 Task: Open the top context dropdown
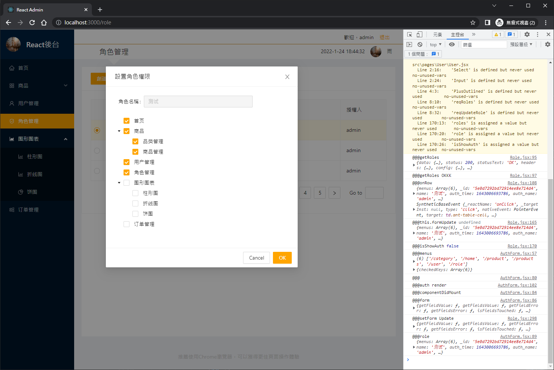(x=436, y=44)
